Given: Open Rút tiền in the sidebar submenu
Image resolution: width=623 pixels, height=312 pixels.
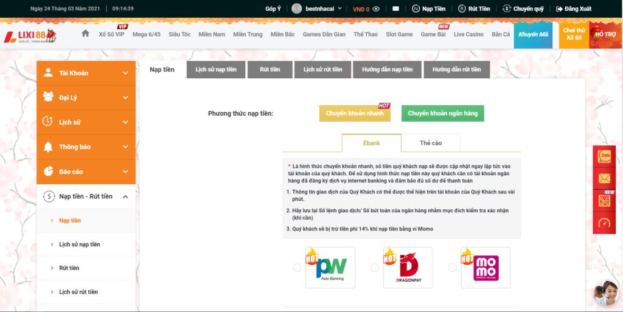Looking at the screenshot, I should (69, 268).
